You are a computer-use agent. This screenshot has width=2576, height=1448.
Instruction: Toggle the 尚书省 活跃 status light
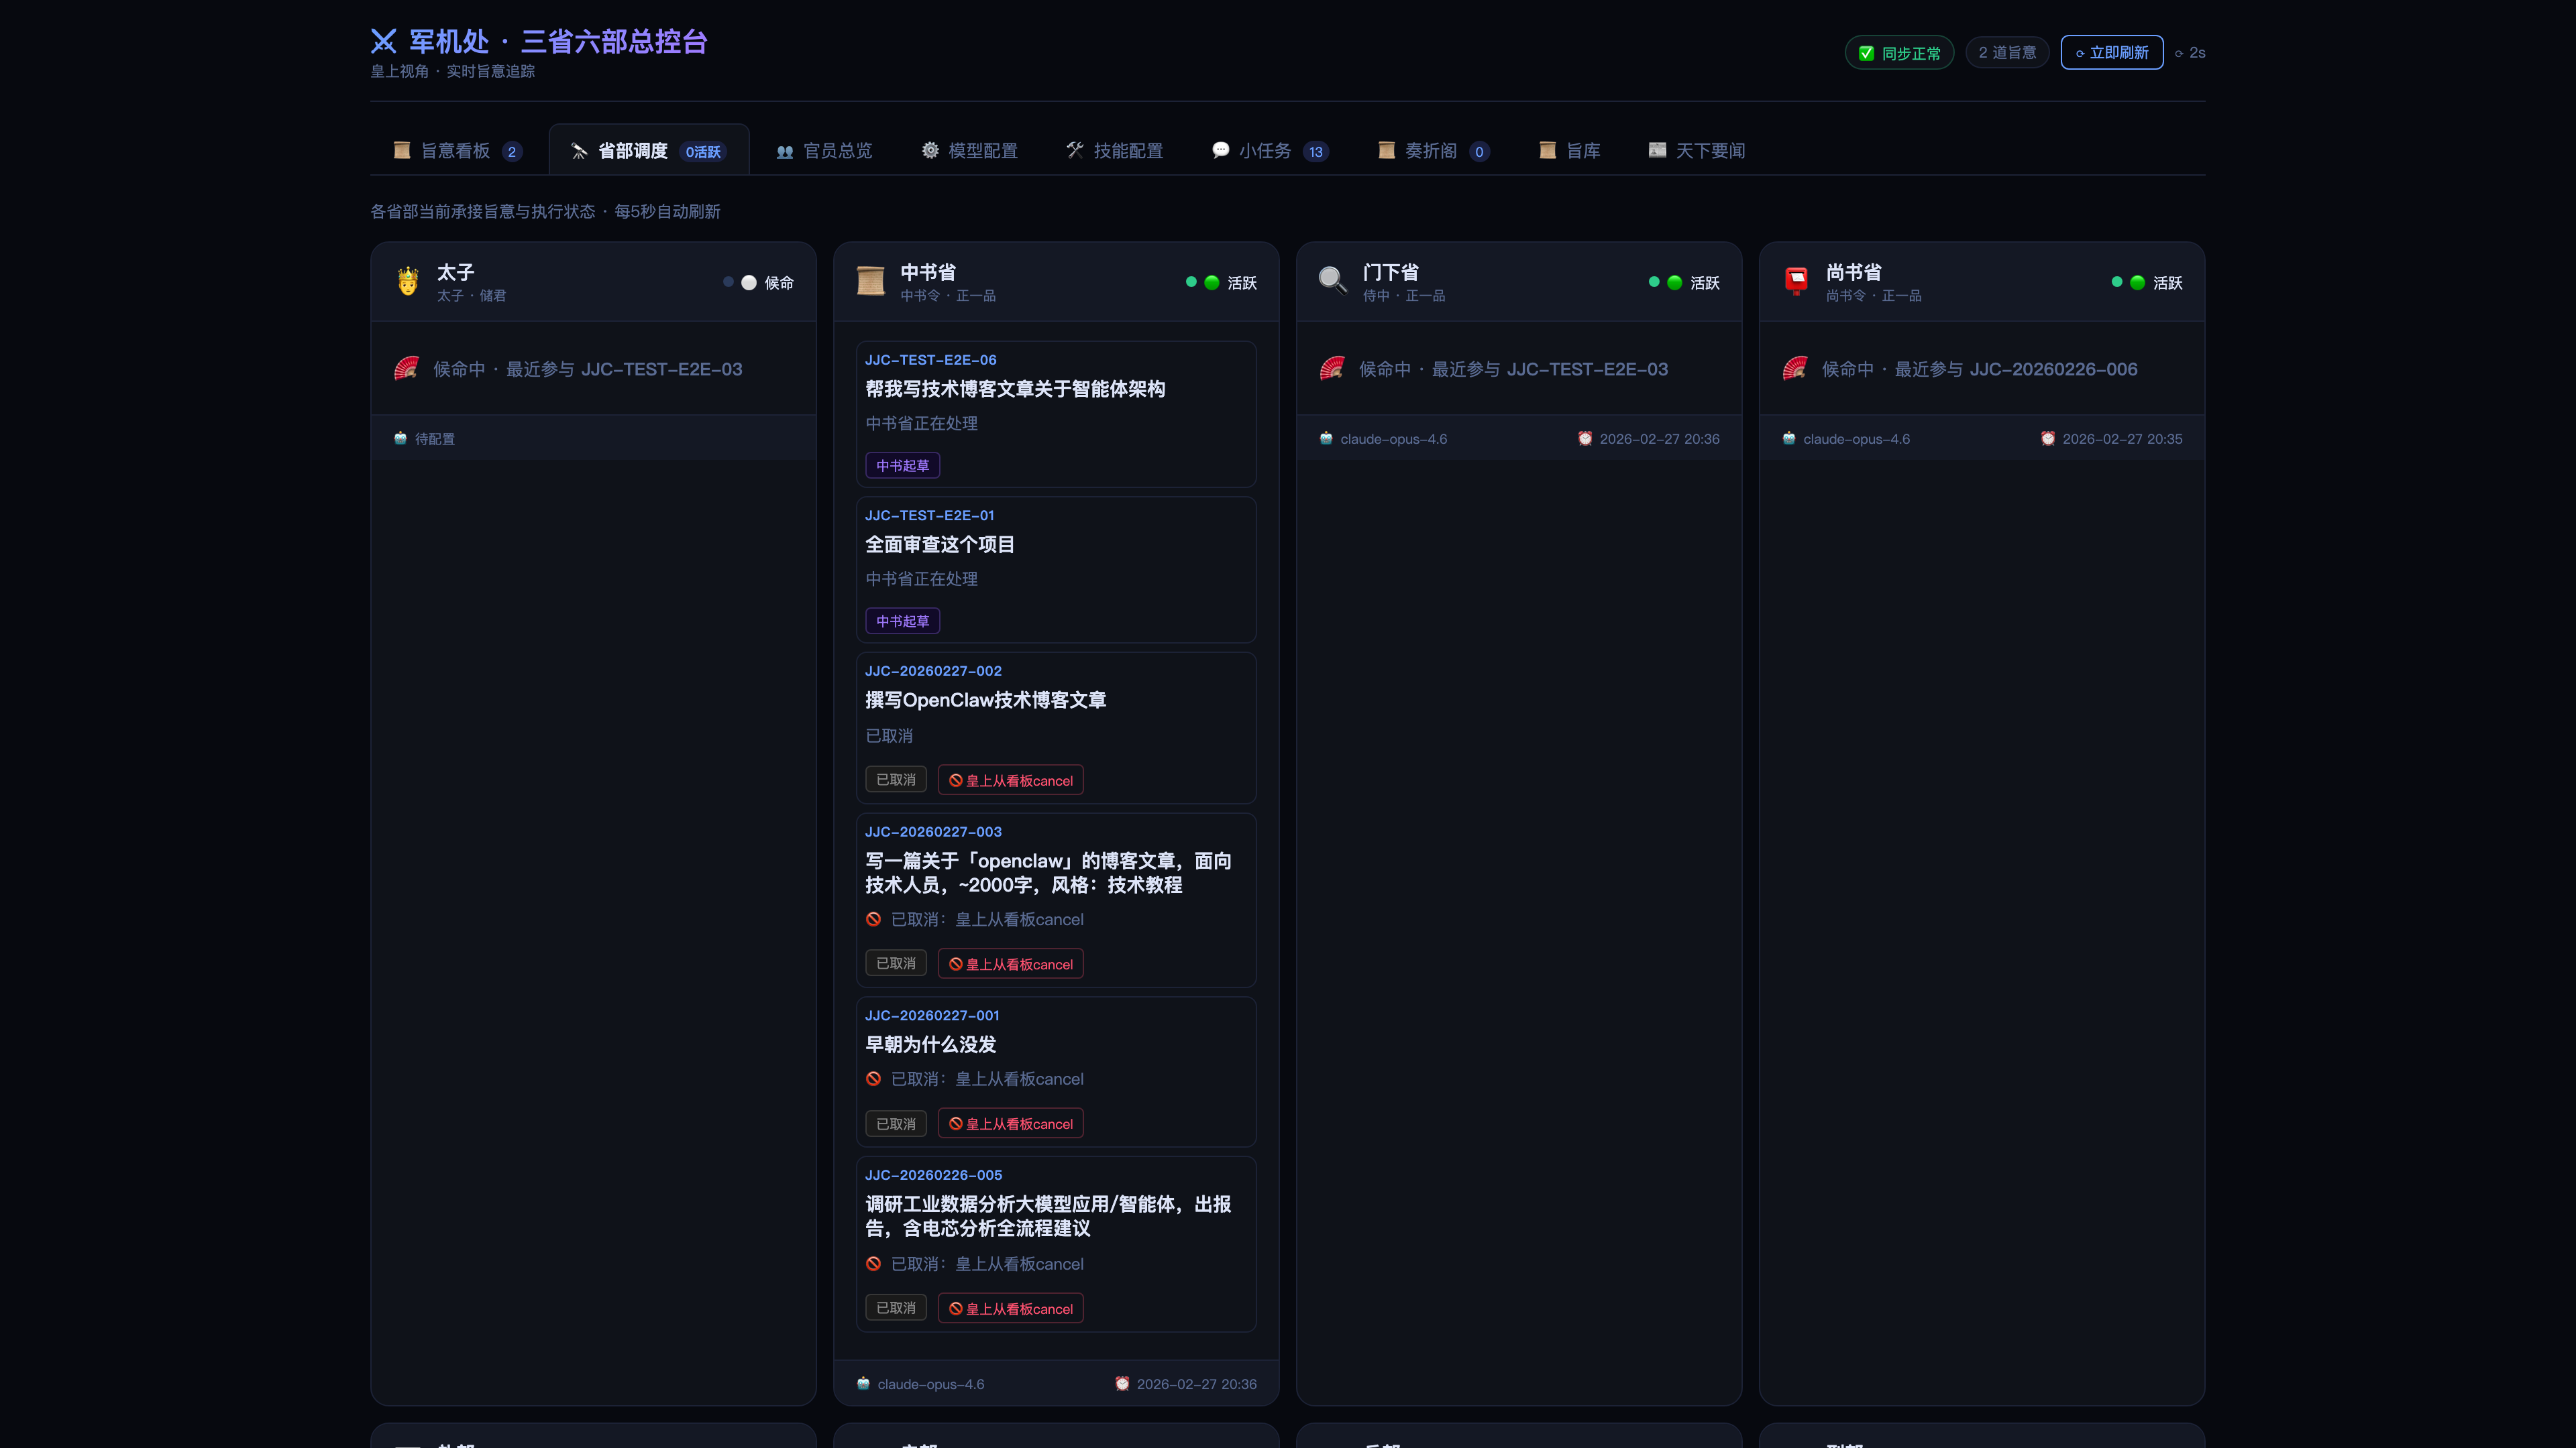[x=2126, y=283]
